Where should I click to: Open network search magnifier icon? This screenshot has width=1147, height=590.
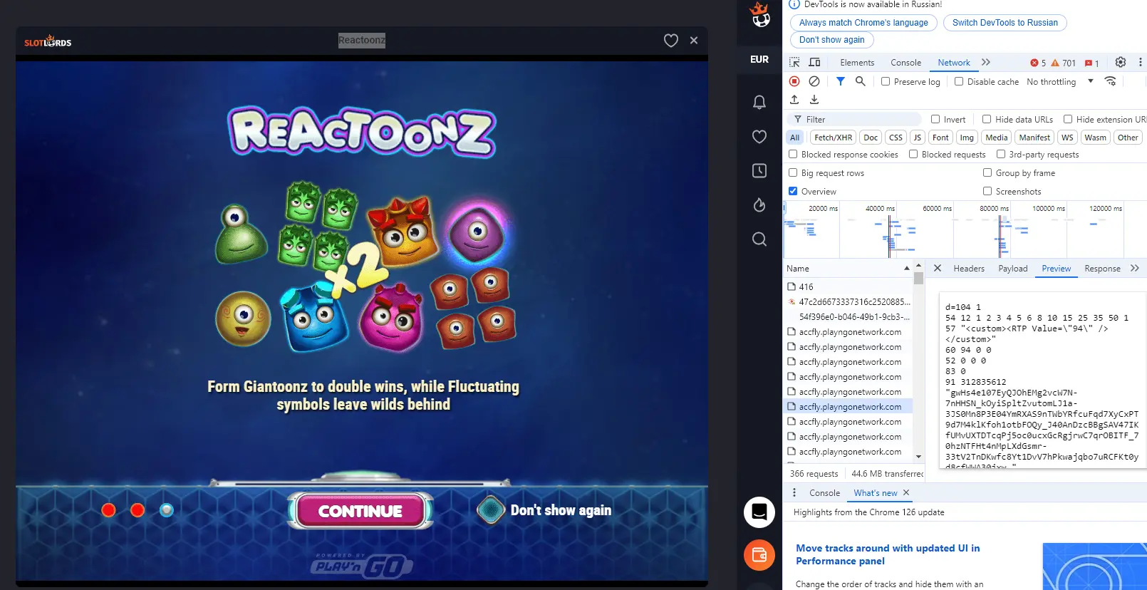(861, 81)
